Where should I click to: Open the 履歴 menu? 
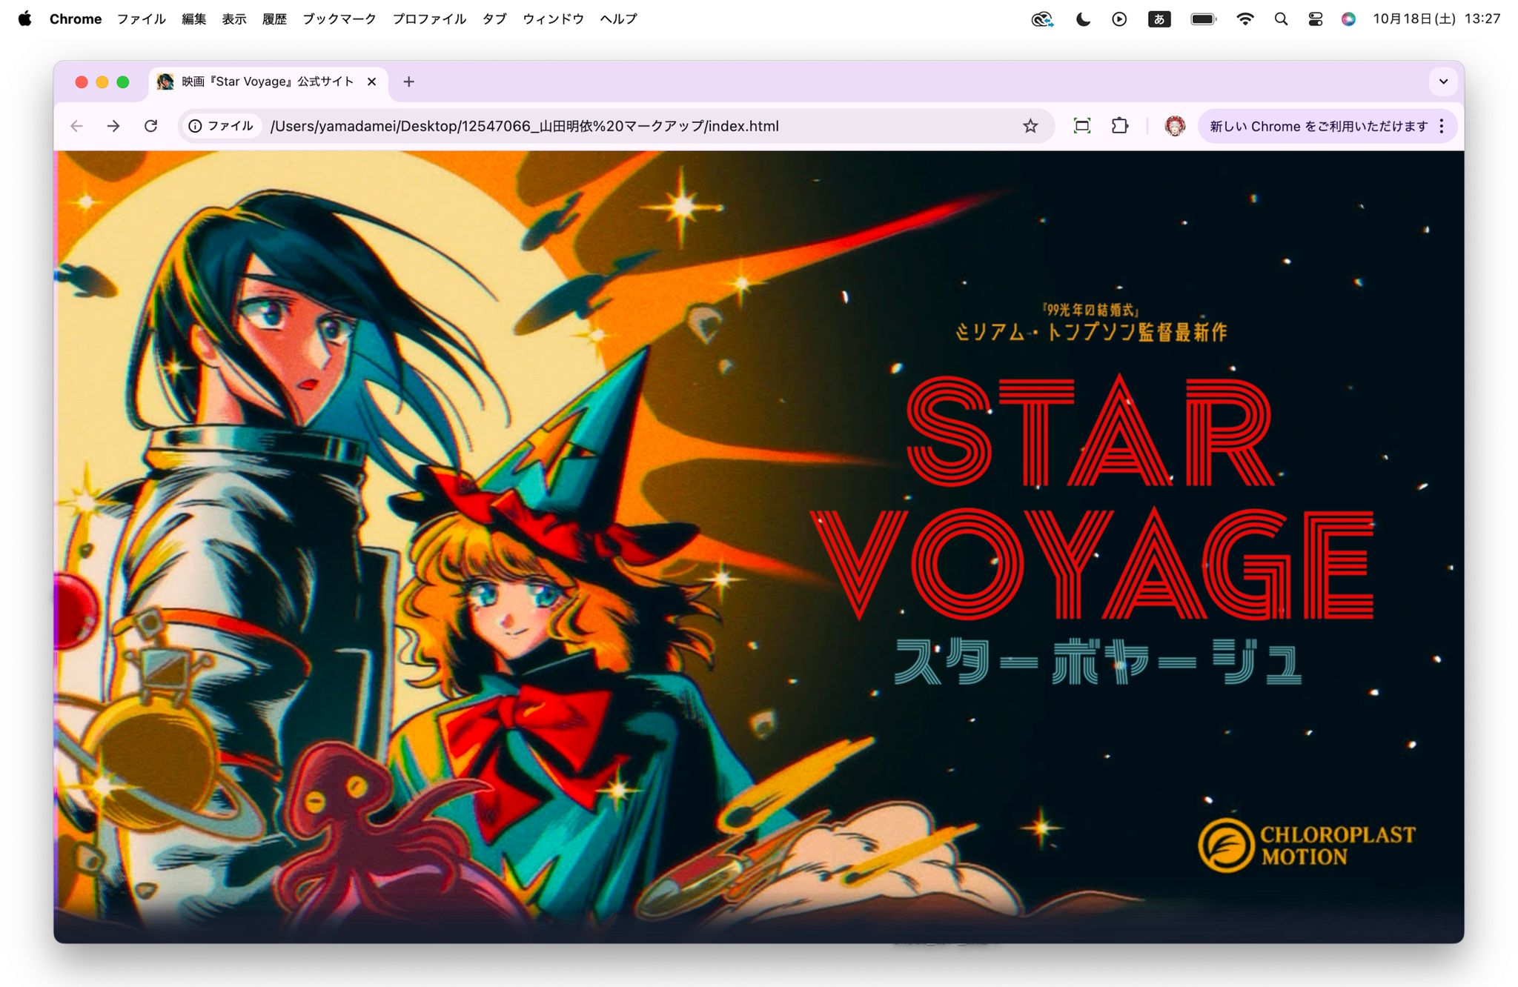[274, 19]
